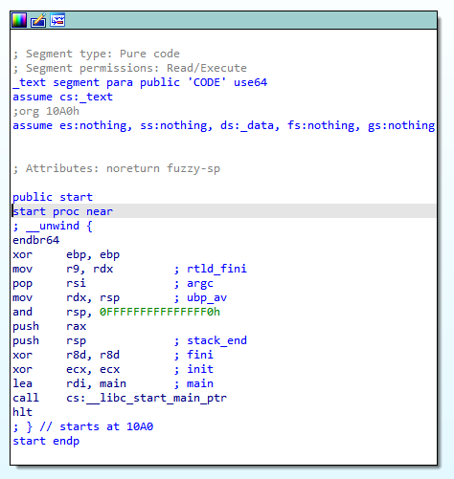Click the 'ubp_av' comment
Image resolution: width=454 pixels, height=479 pixels.
tap(207, 297)
